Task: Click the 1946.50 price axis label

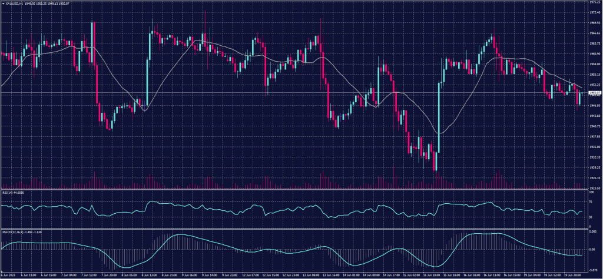Action: point(596,106)
